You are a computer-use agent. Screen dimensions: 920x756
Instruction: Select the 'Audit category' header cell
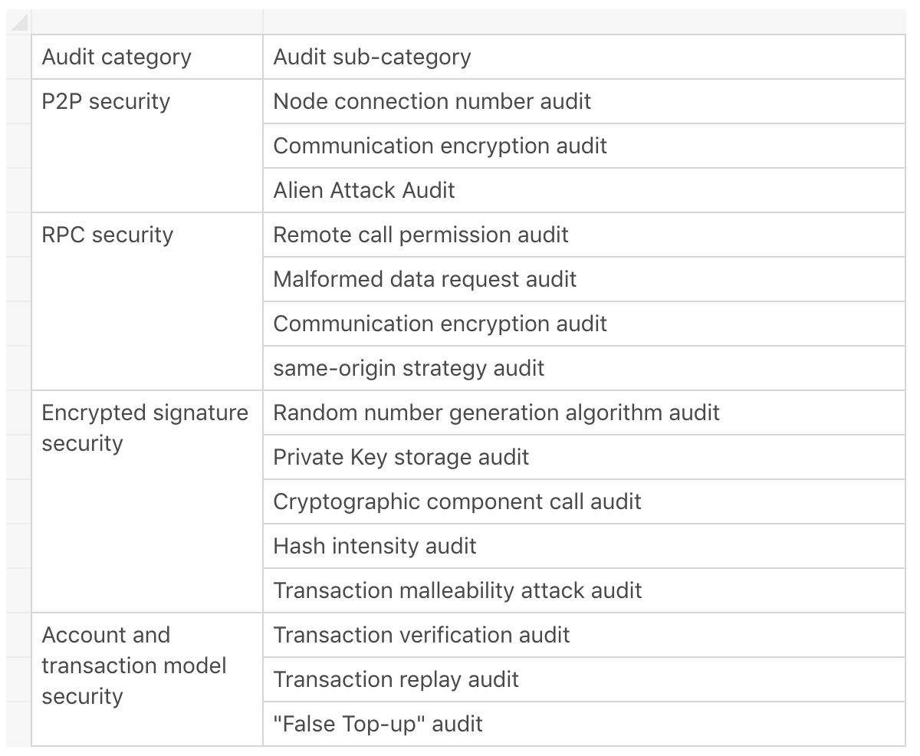147,57
